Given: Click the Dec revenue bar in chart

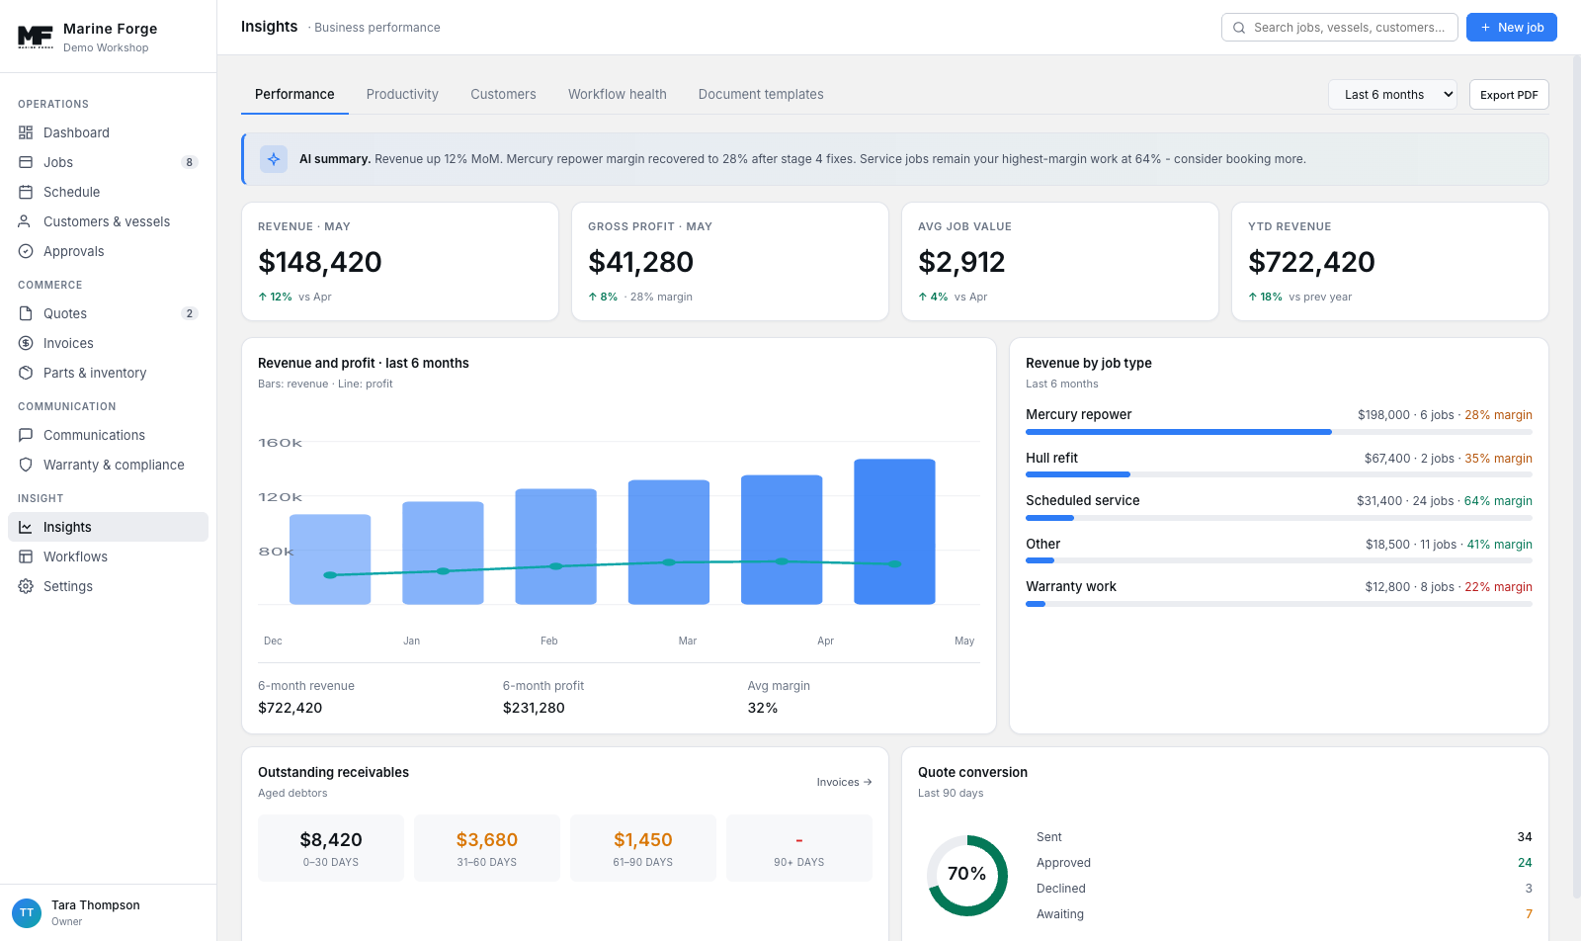Looking at the screenshot, I should 330,559.
